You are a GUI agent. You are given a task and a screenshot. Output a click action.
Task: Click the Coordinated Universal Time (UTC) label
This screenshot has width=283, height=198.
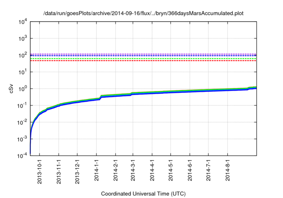pos(143,194)
